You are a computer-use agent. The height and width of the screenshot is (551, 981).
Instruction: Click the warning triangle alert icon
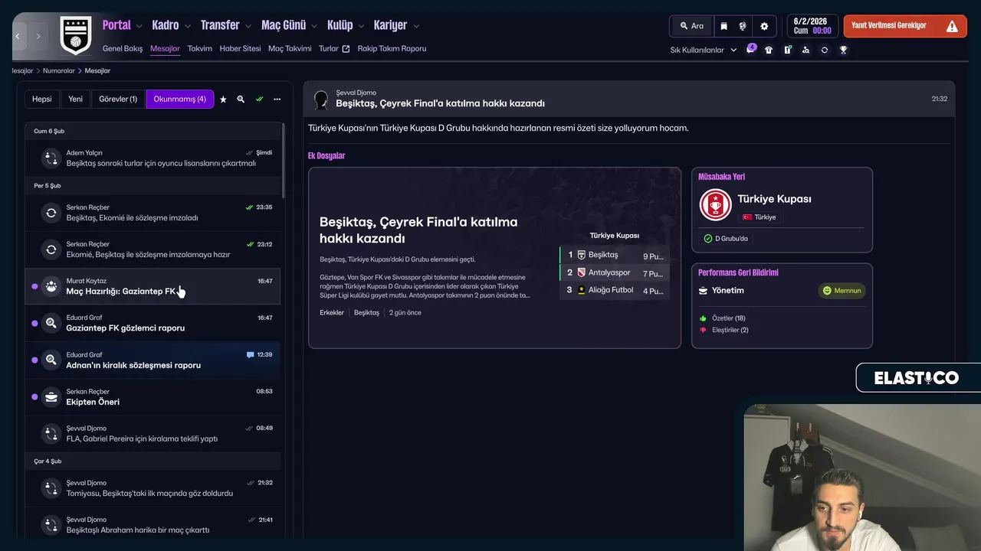pos(952,26)
